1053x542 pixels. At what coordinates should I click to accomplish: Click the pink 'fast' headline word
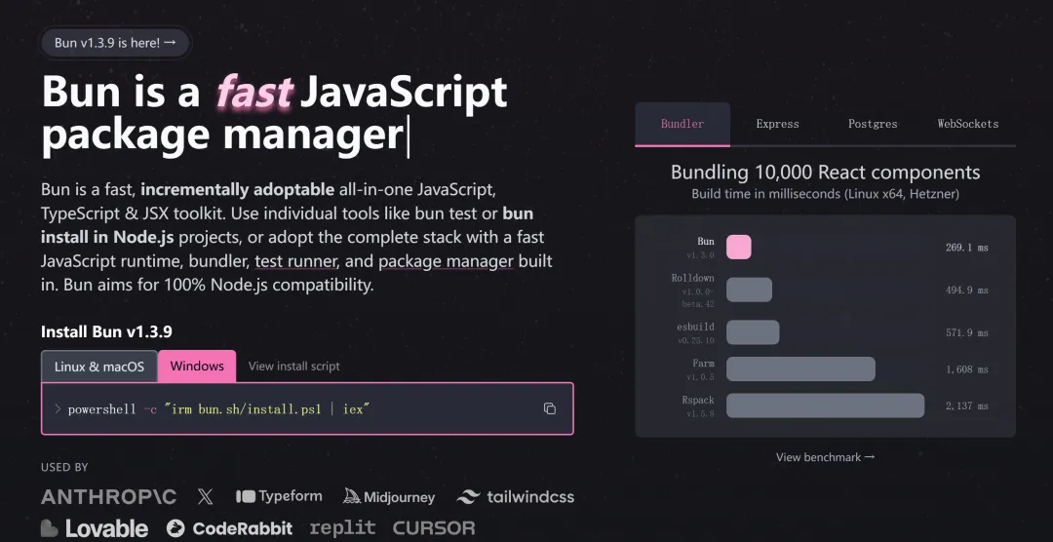point(253,92)
